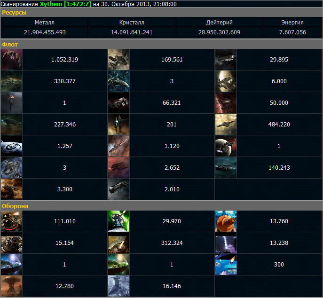Click the Дейтерий column header
This screenshot has width=323, height=298.
tap(220, 23)
